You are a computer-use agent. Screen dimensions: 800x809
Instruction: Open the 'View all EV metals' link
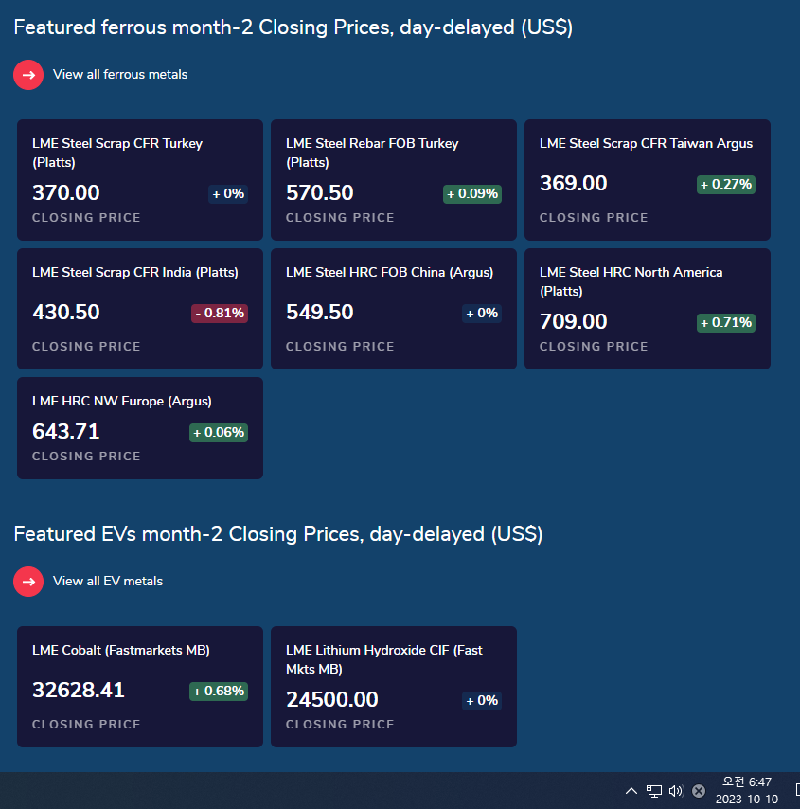[x=108, y=581]
